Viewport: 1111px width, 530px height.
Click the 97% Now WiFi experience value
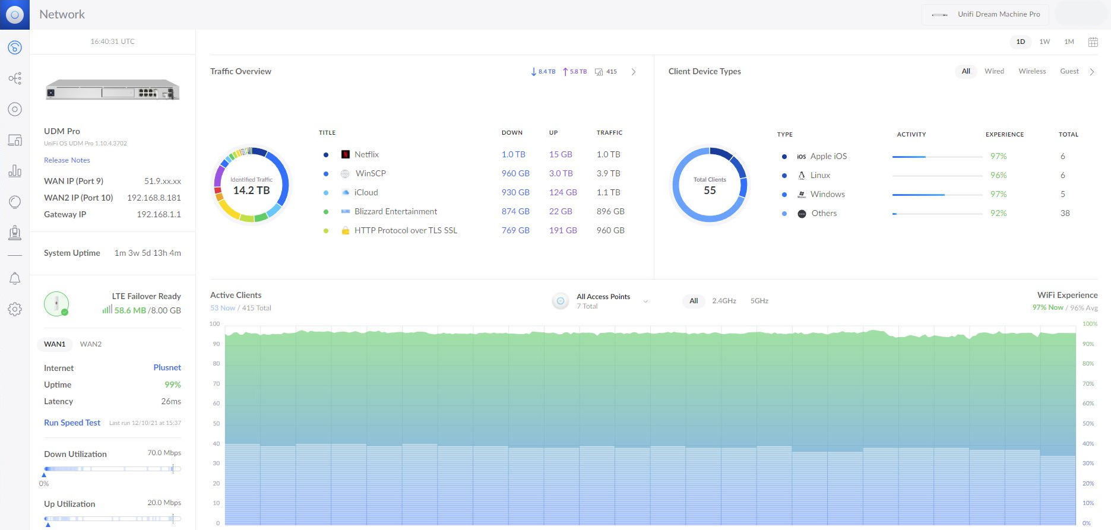pyautogui.click(x=1047, y=307)
